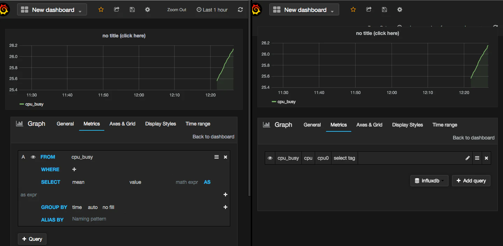Open Last 1 hour time picker
This screenshot has height=246, width=503.
point(212,10)
